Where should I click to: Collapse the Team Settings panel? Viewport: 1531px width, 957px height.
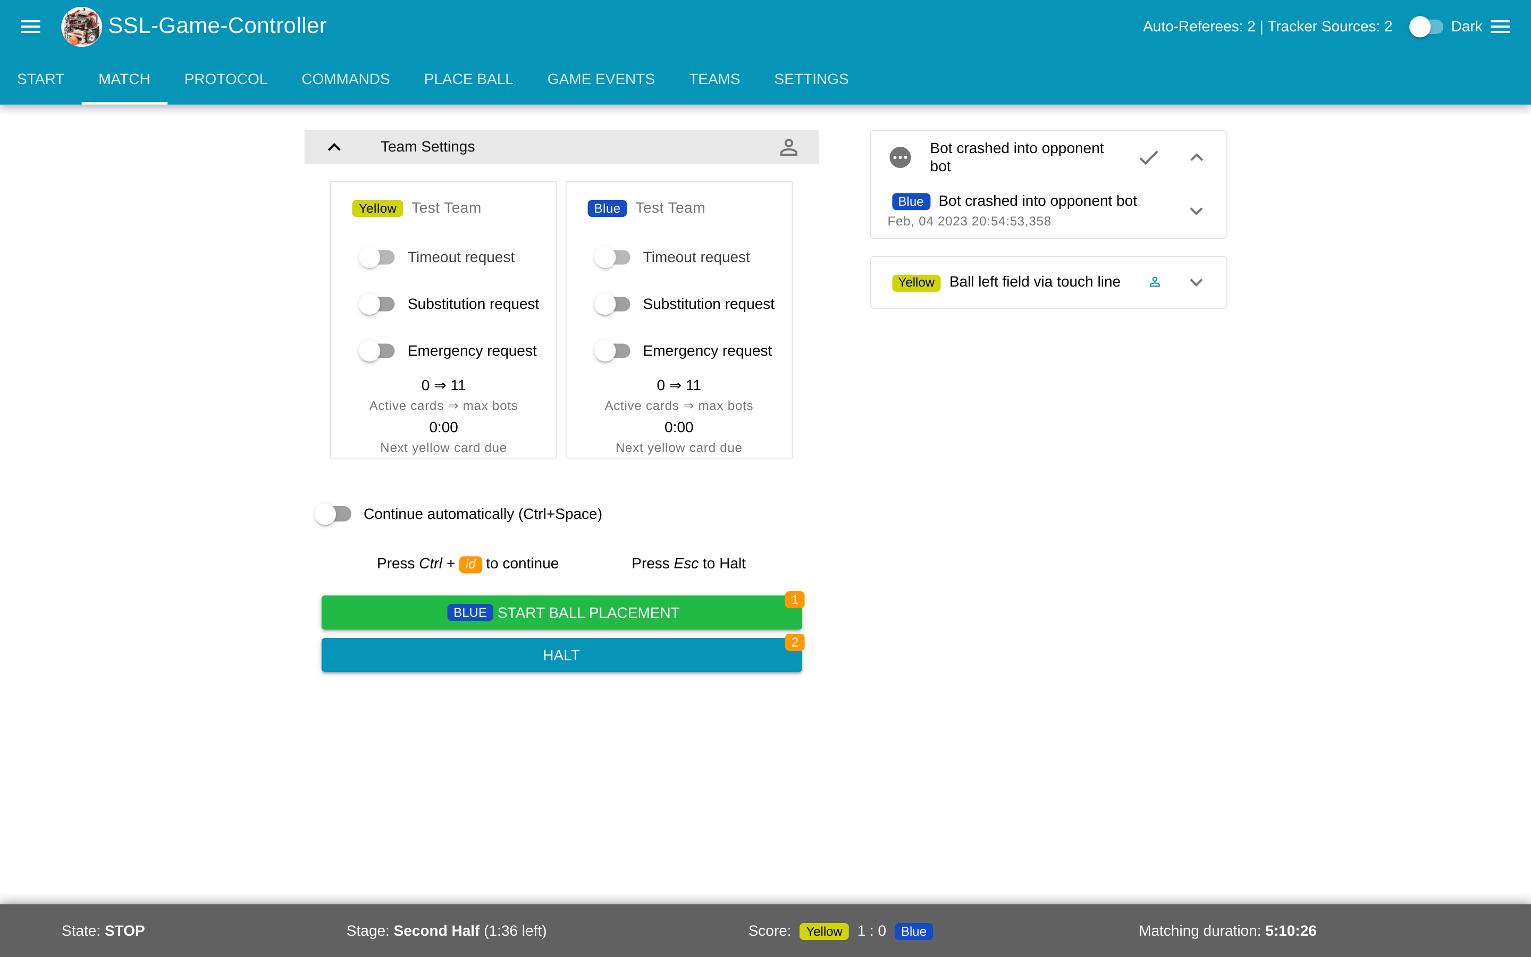tap(334, 147)
